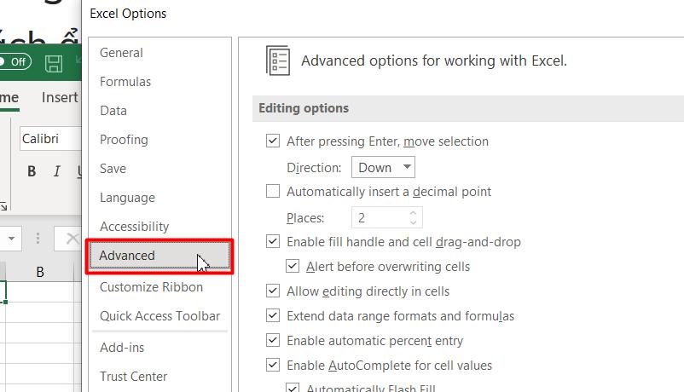Select the column B header

[40, 273]
